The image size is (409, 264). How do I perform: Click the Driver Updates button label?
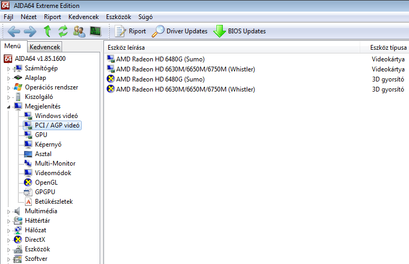tap(187, 31)
